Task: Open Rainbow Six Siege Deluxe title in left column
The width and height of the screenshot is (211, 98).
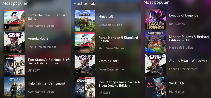Action: point(49,62)
